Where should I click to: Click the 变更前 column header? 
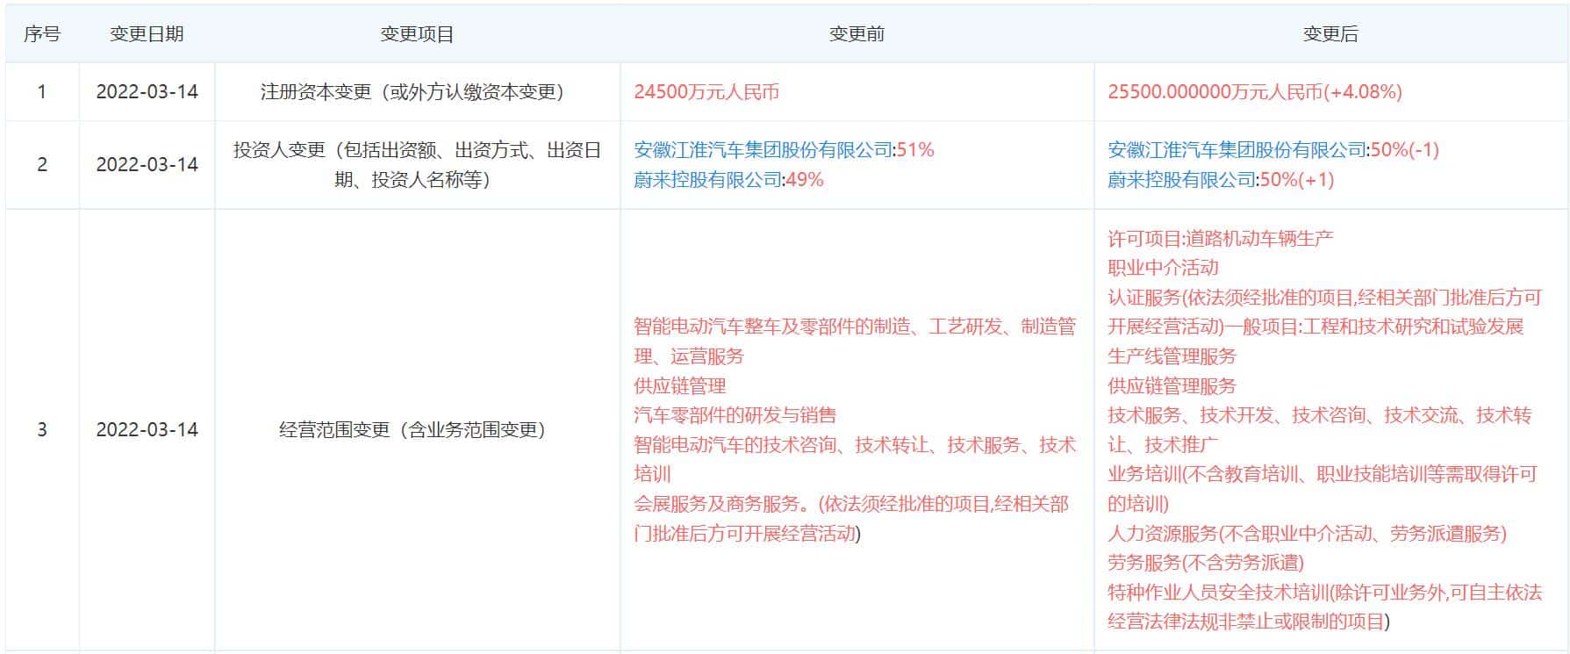tap(857, 34)
